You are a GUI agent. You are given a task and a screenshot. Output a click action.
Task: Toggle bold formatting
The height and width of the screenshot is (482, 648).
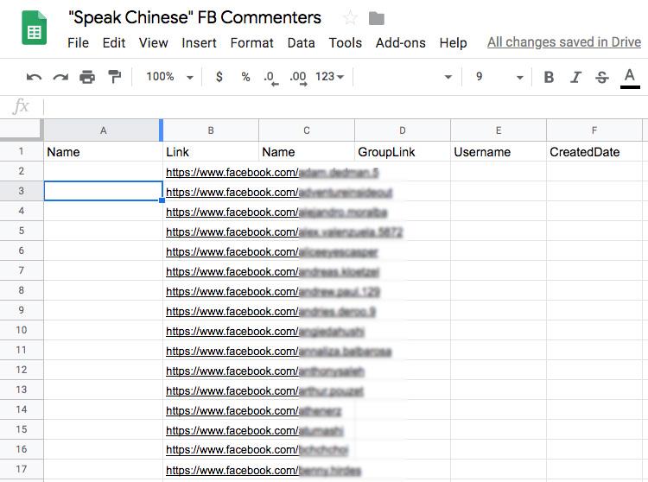pos(549,77)
